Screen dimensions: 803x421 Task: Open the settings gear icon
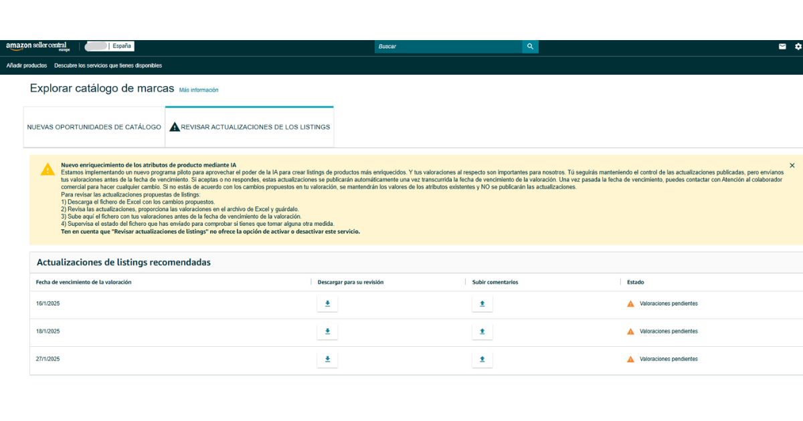click(x=798, y=47)
